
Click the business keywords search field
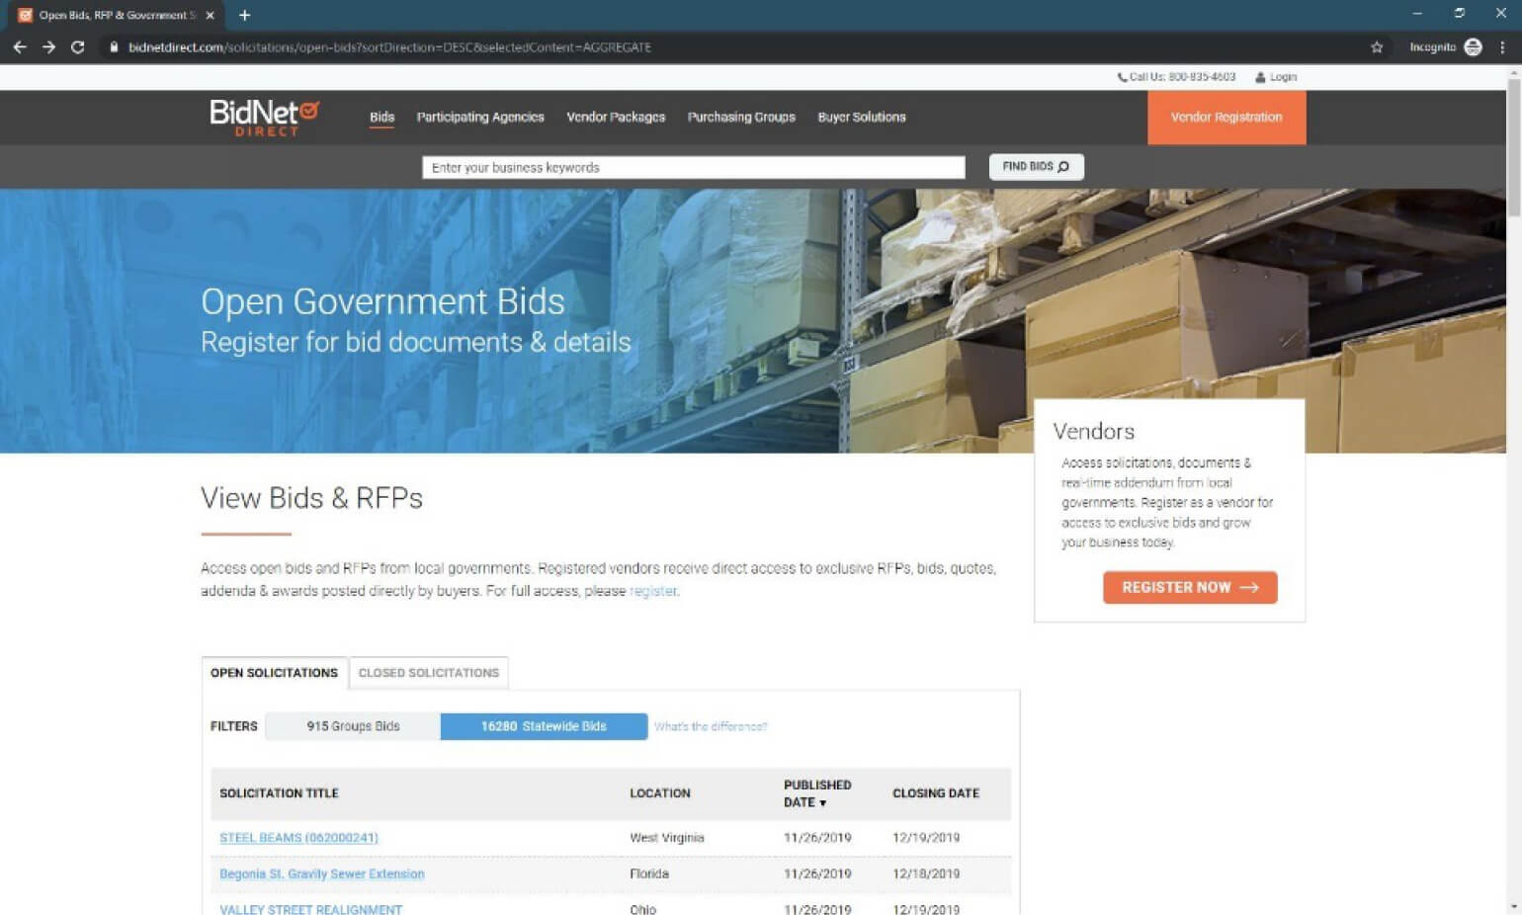point(693,168)
